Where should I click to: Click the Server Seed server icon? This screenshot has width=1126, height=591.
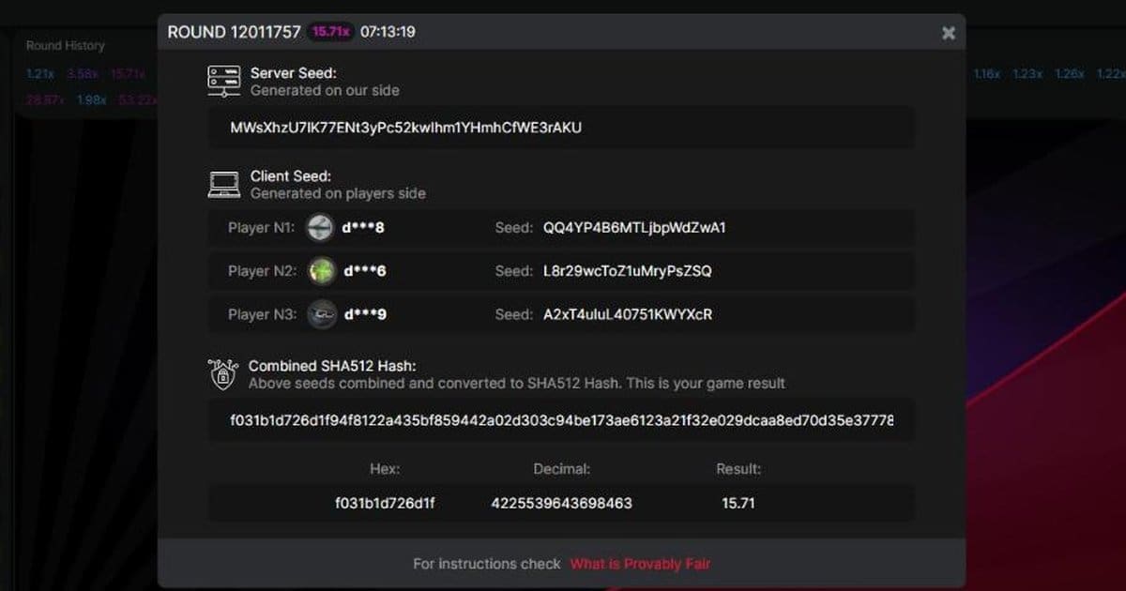[223, 82]
